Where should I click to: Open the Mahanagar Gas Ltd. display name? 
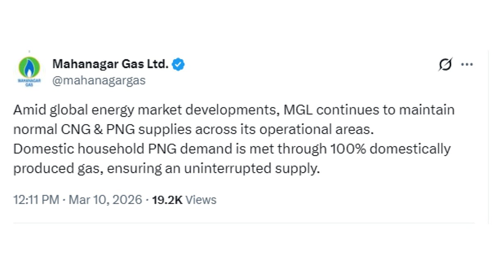110,64
